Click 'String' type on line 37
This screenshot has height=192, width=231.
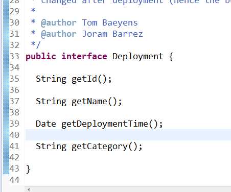coord(51,102)
